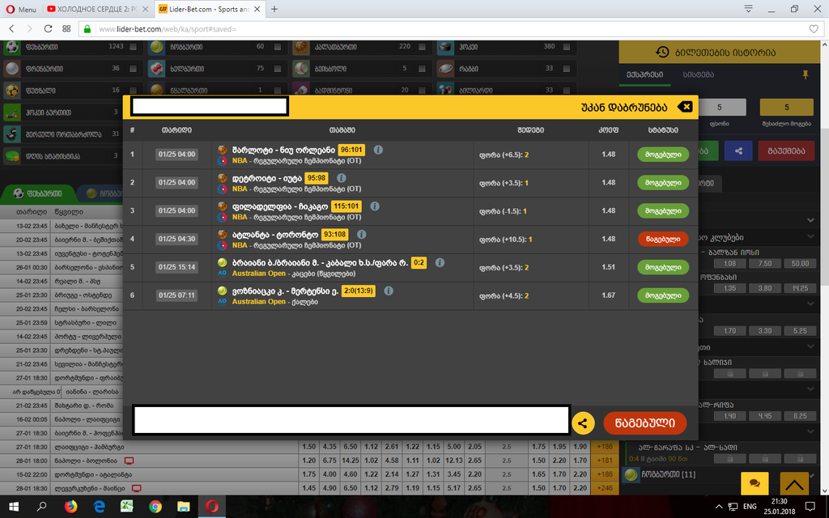Select the green ფეხბურთი tab above match list

coord(38,193)
